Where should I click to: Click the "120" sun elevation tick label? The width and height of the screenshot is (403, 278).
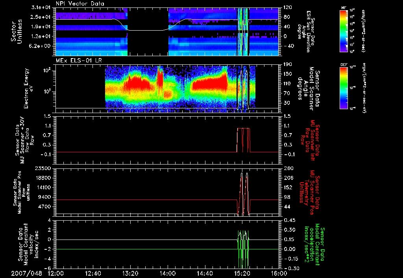(x=288, y=7)
